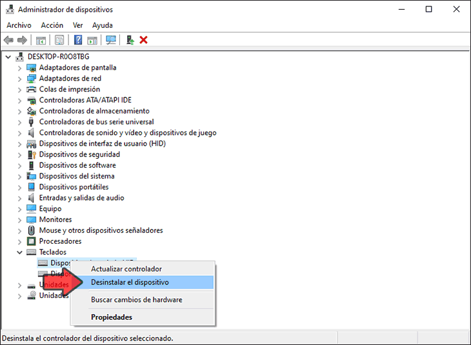Click the scan for hardware changes monitor icon

coord(111,40)
